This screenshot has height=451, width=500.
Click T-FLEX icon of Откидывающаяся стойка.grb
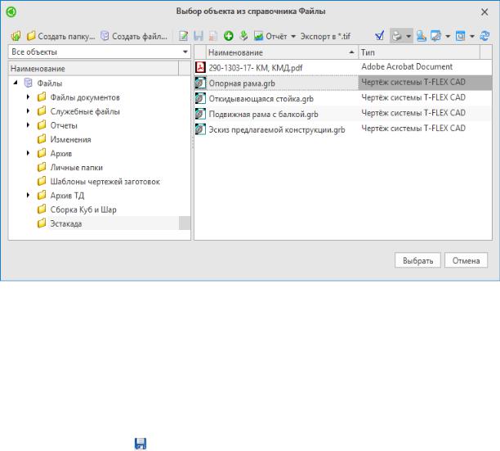[x=200, y=98]
